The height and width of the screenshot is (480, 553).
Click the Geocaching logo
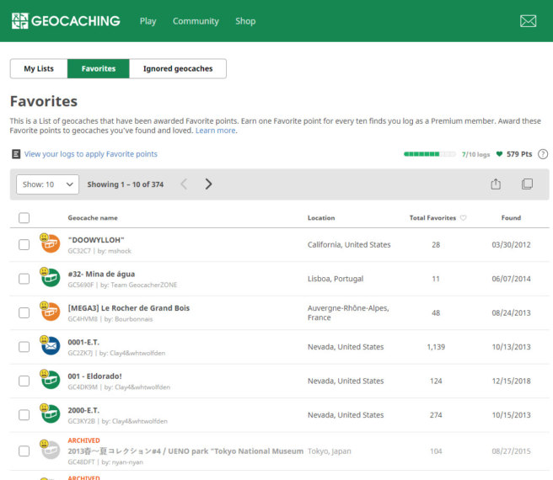[66, 21]
